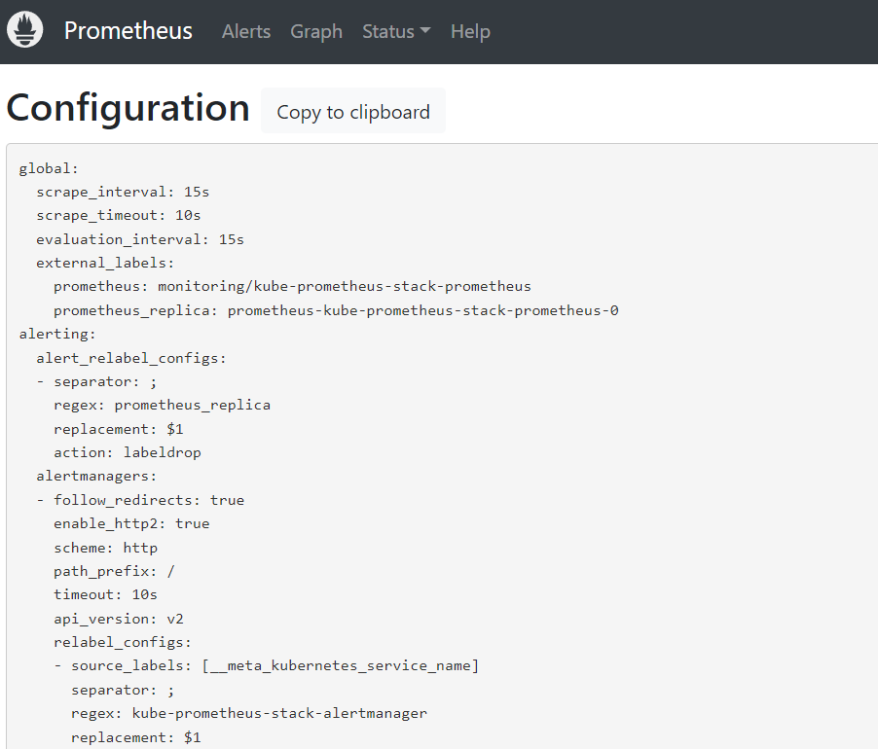Viewport: 878px width, 749px height.
Task: Click the 'api_version: v2' line
Action: pyautogui.click(x=119, y=619)
